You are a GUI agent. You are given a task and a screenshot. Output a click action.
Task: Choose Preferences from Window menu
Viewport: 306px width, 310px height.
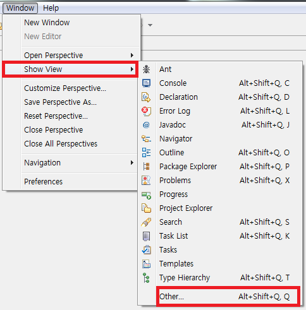(43, 182)
